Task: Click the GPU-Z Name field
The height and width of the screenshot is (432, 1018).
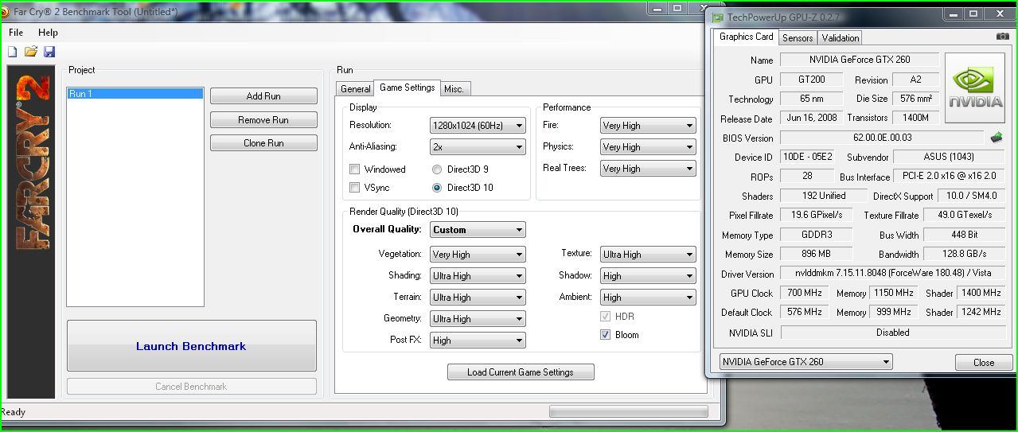Action: coord(860,60)
